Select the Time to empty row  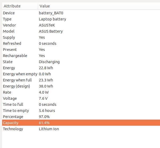81,111
